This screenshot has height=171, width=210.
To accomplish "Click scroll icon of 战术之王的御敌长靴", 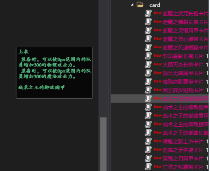I will tap(148, 133).
